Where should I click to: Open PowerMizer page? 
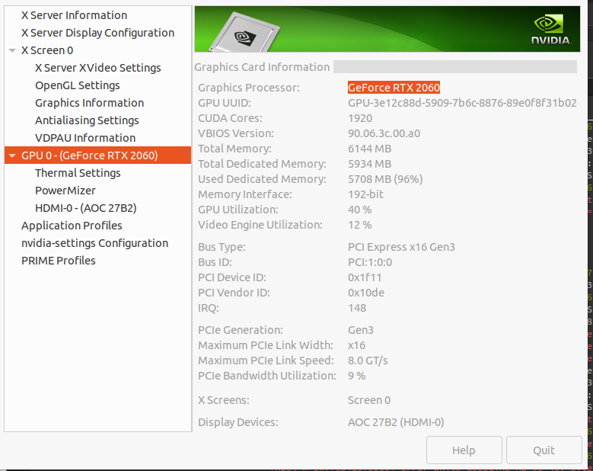point(65,191)
